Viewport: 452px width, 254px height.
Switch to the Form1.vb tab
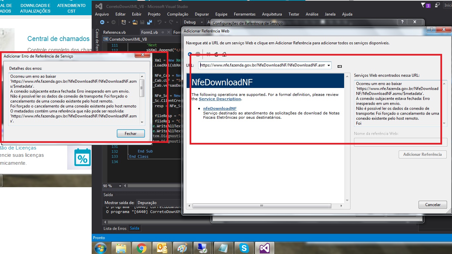pyautogui.click(x=150, y=32)
